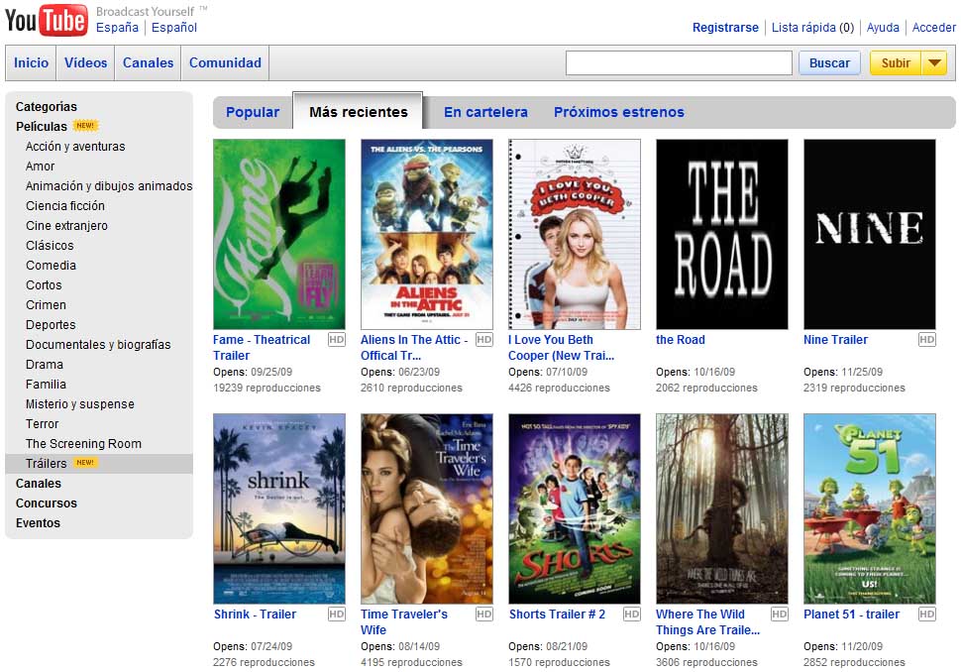Open Lista rápida (0)
This screenshot has width=961, height=672.
812,28
